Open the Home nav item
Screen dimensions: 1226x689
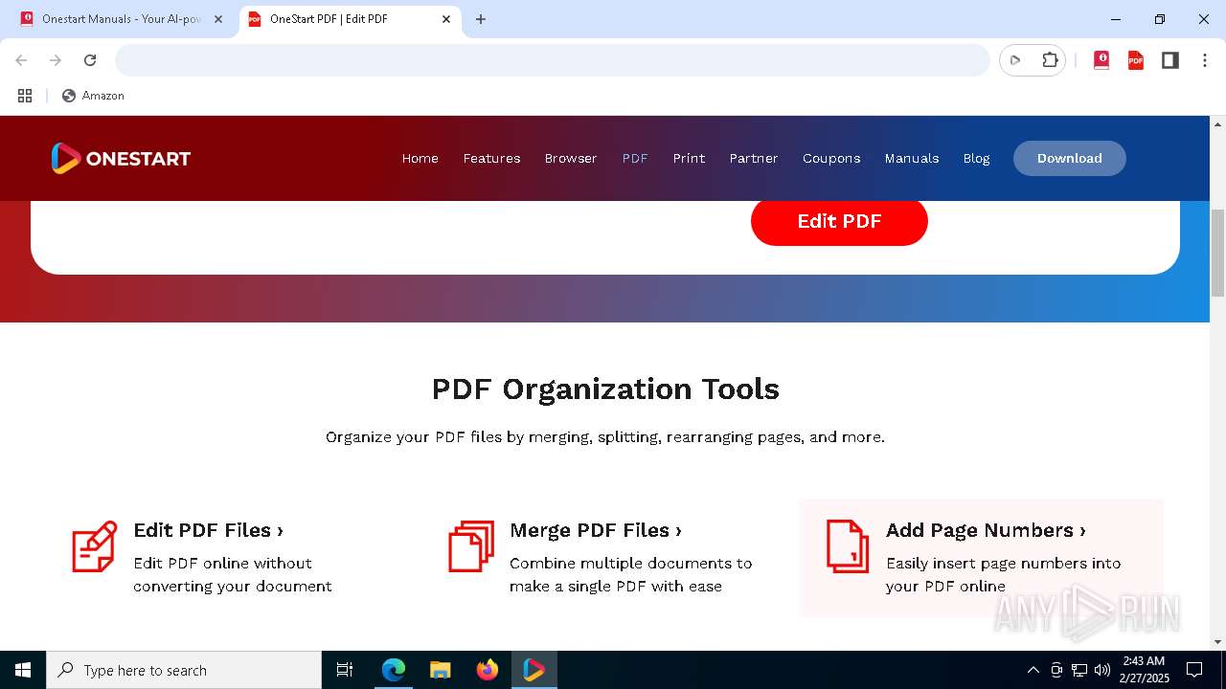(x=420, y=158)
